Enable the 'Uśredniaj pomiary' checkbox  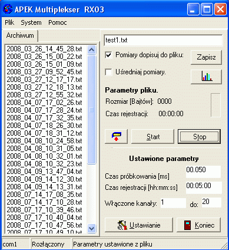[x=108, y=72]
